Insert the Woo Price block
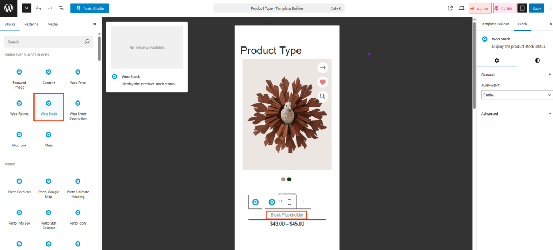 [78, 76]
